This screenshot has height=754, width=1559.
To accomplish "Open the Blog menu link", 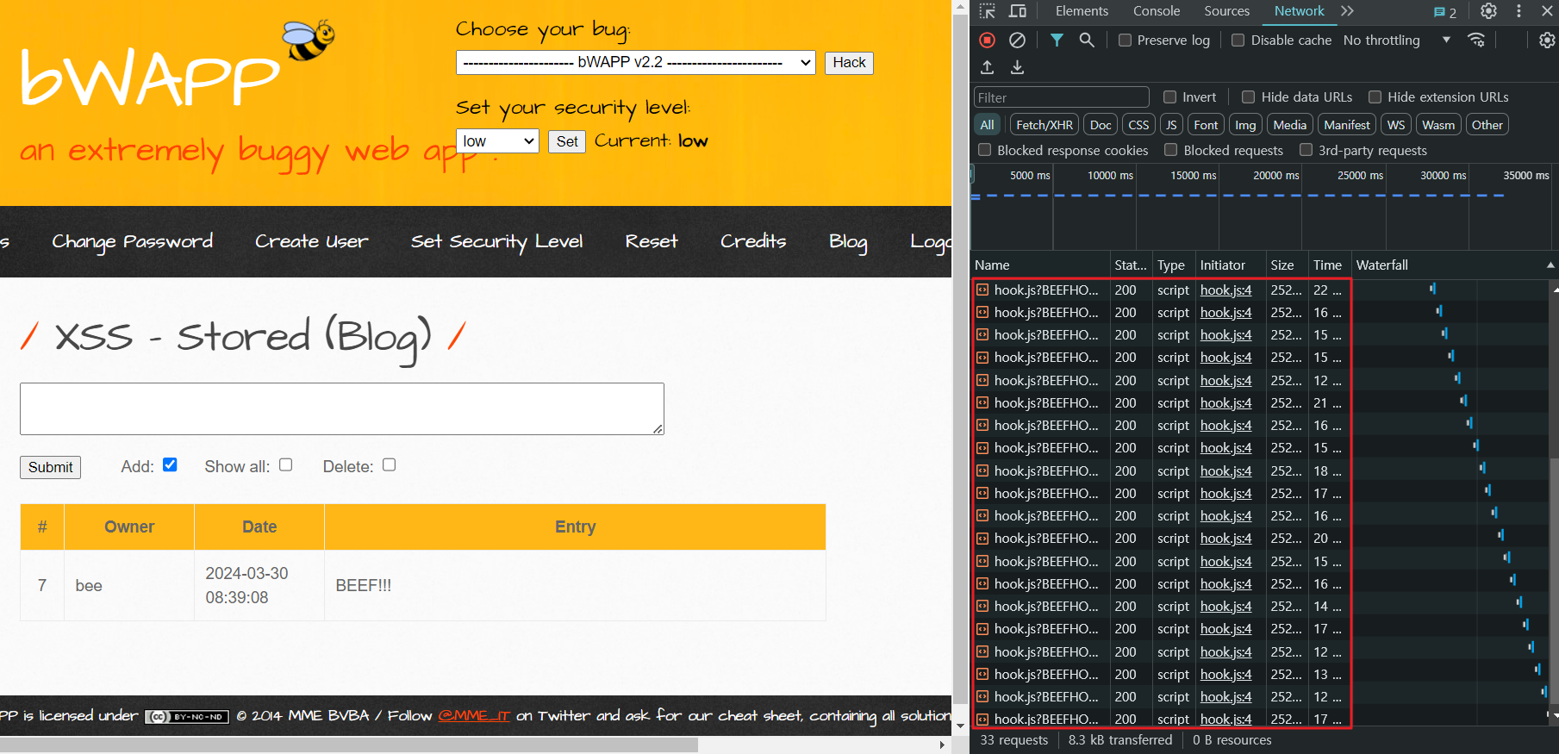I will pos(848,242).
